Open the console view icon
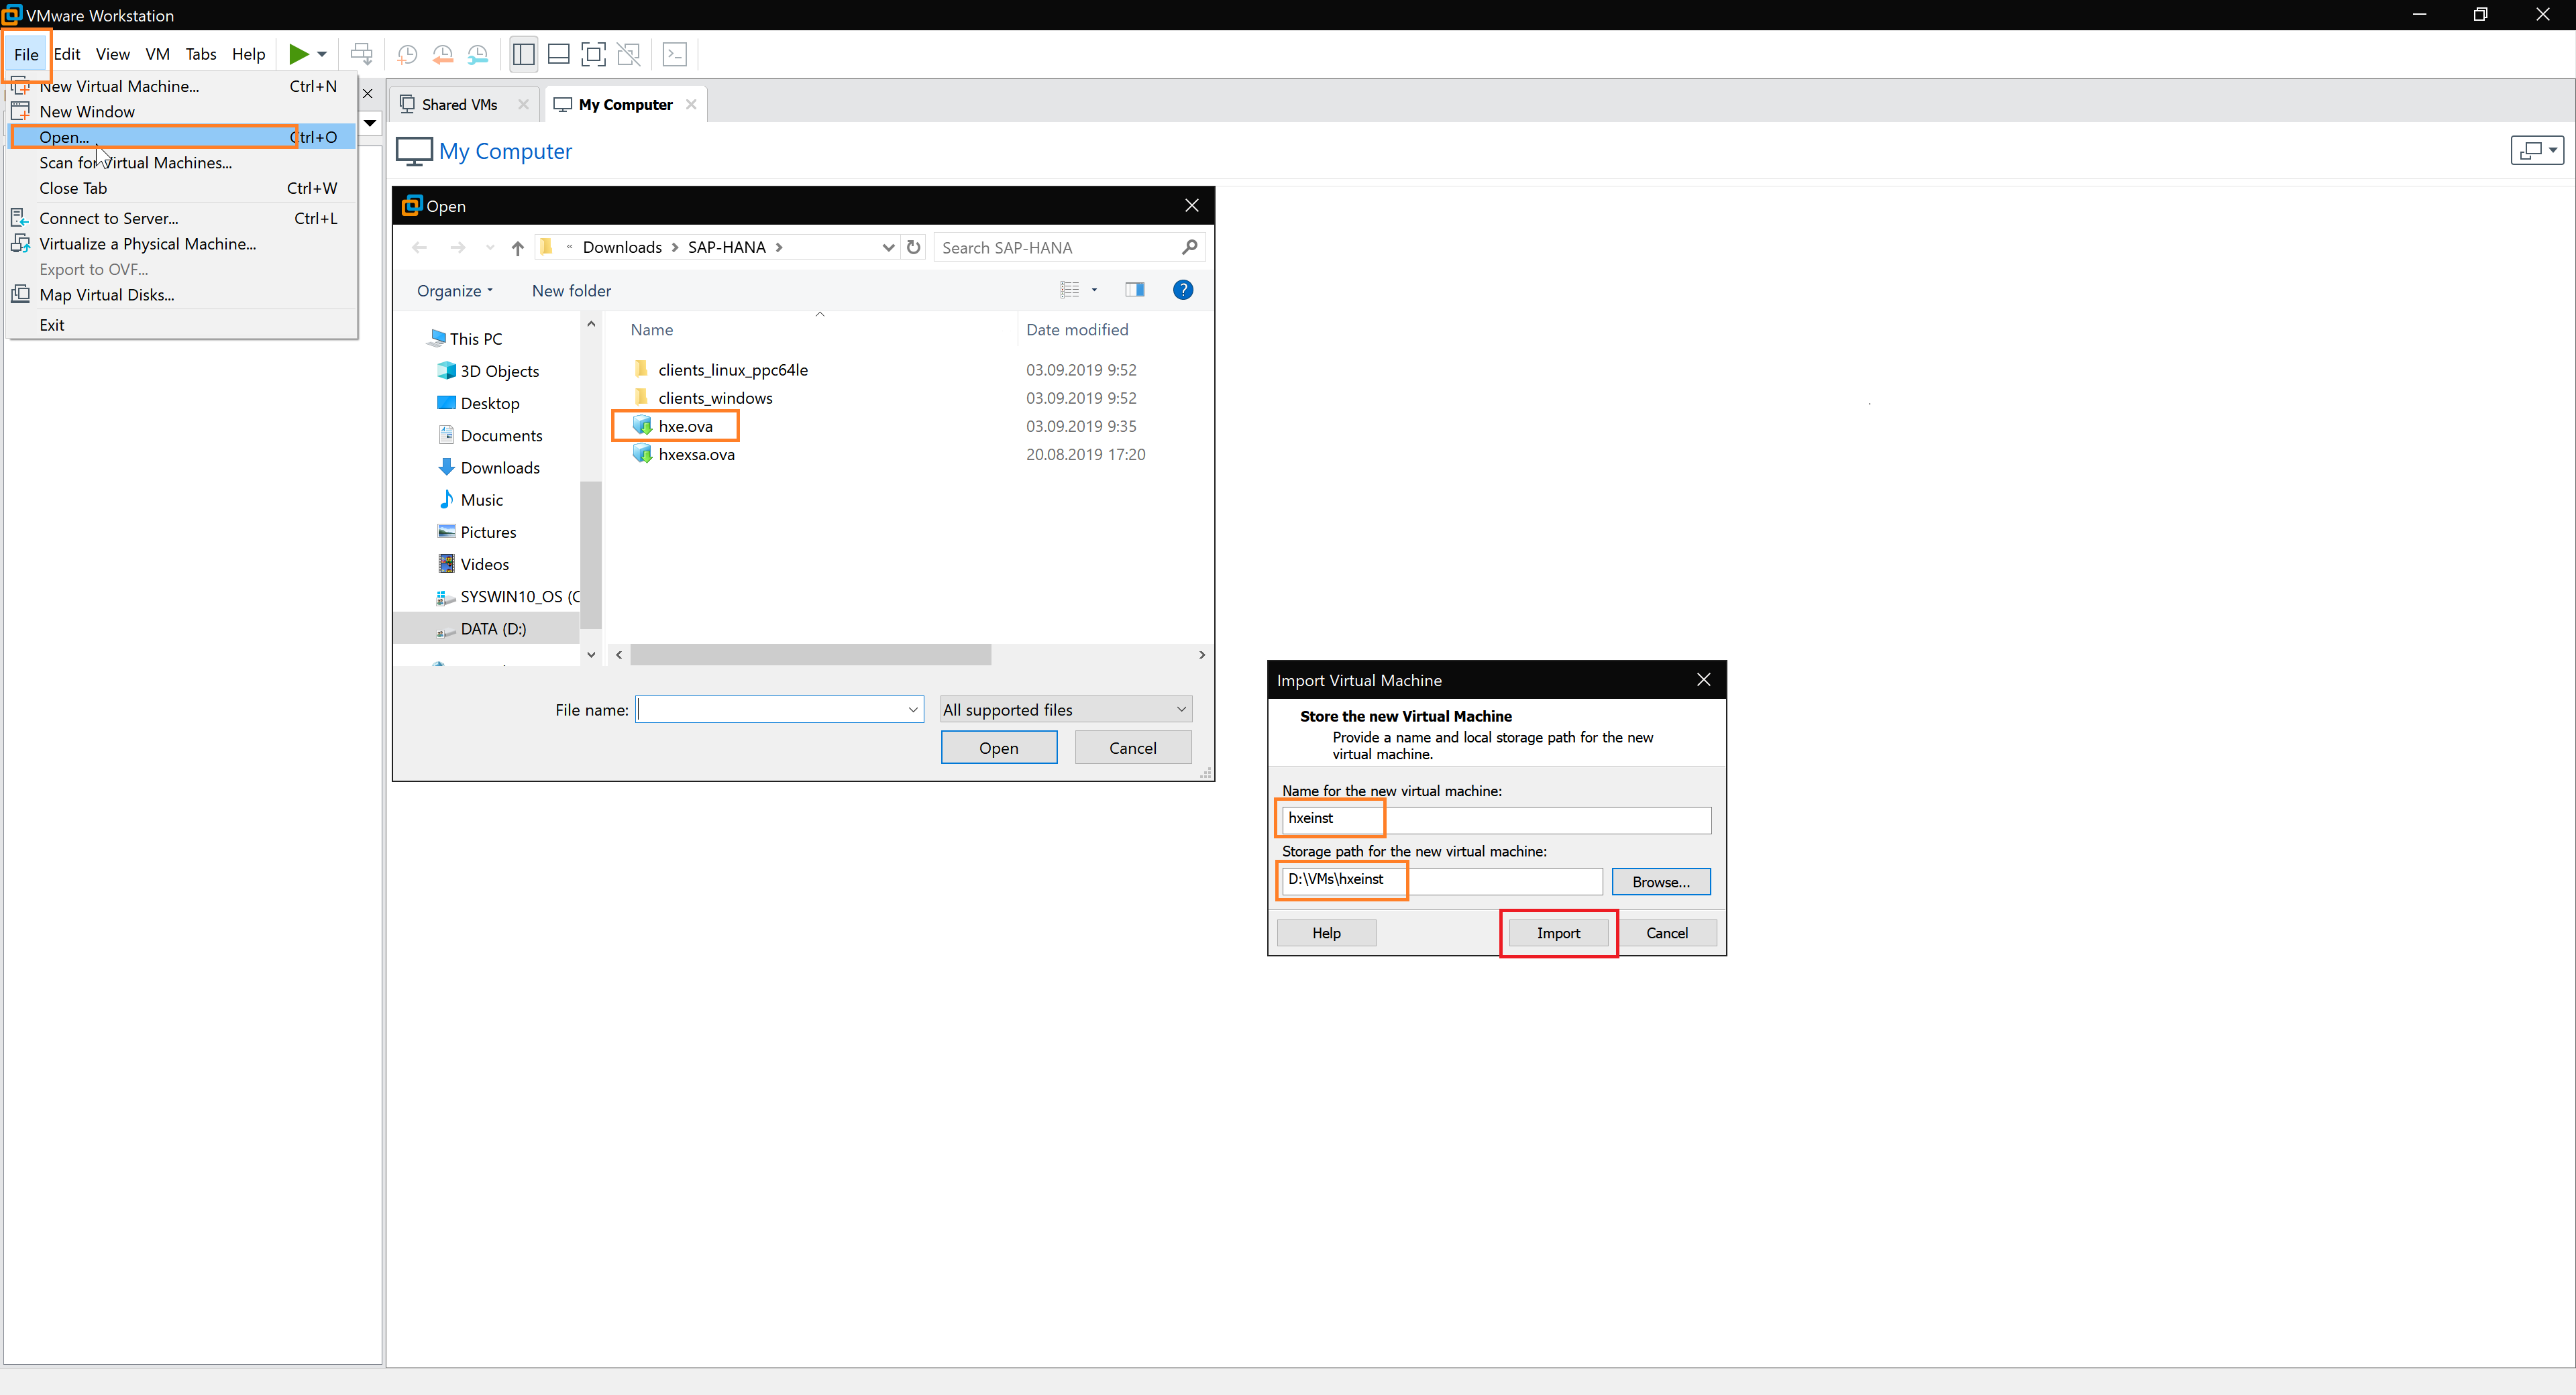This screenshot has height=1395, width=2576. tap(675, 54)
